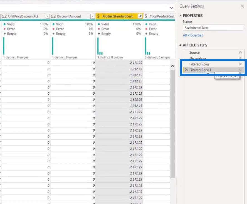The height and width of the screenshot is (204, 247).
Task: Delete the Filtered Rows1 step with X icon
Action: (x=186, y=70)
